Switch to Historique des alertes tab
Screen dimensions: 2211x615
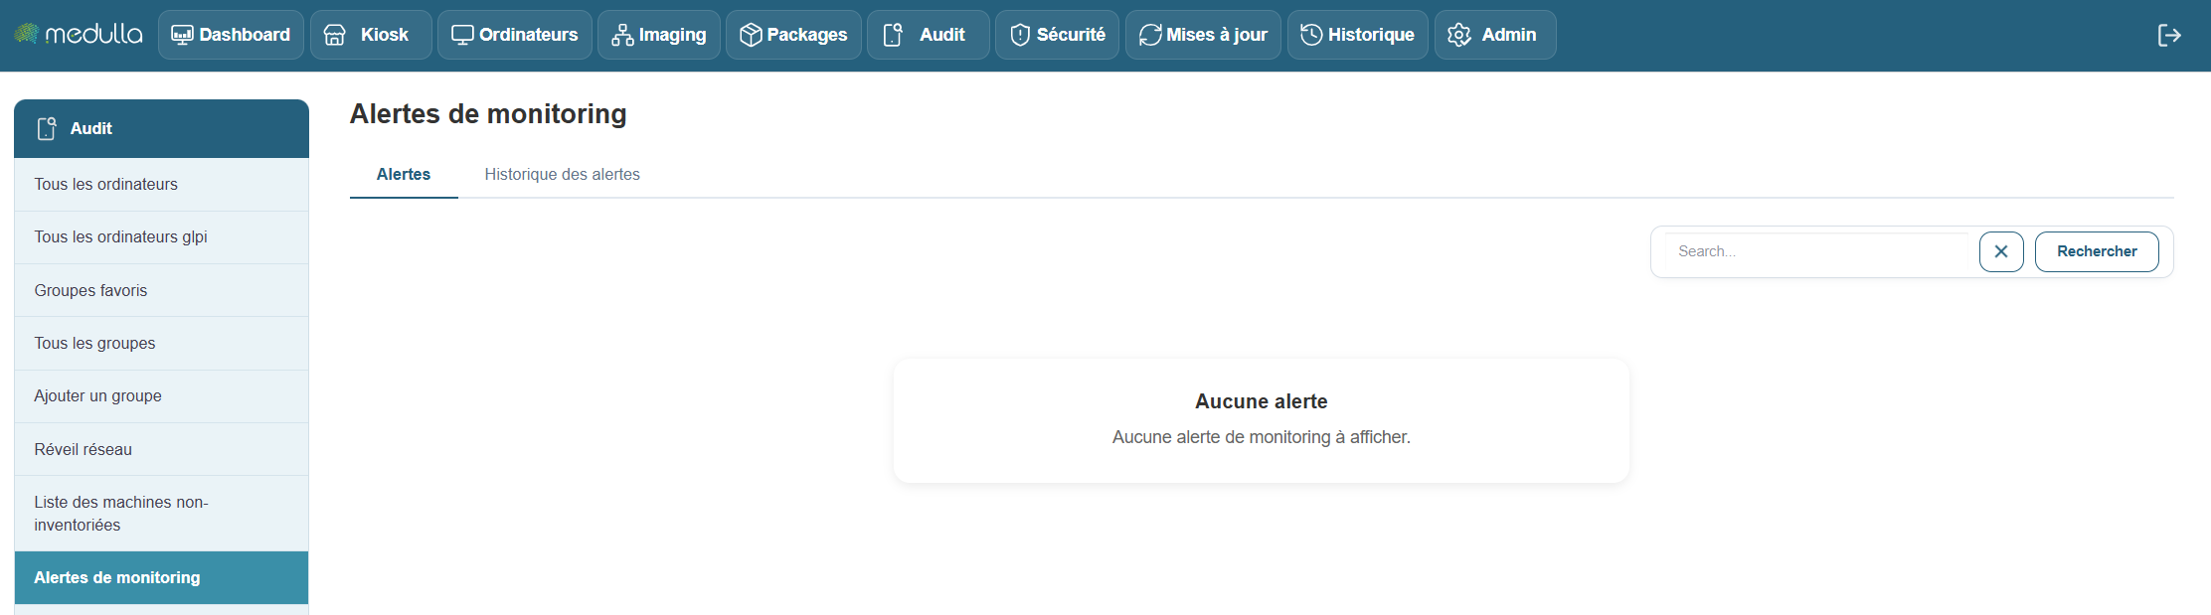[562, 174]
